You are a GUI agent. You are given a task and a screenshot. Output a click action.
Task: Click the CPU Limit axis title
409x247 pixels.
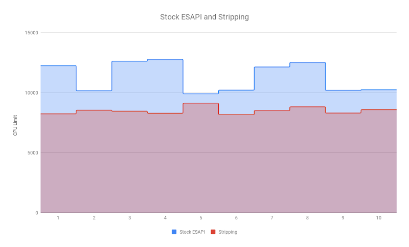coord(16,125)
